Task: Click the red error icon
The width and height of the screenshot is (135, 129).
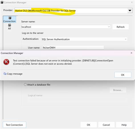Action: [x=6, y=62]
